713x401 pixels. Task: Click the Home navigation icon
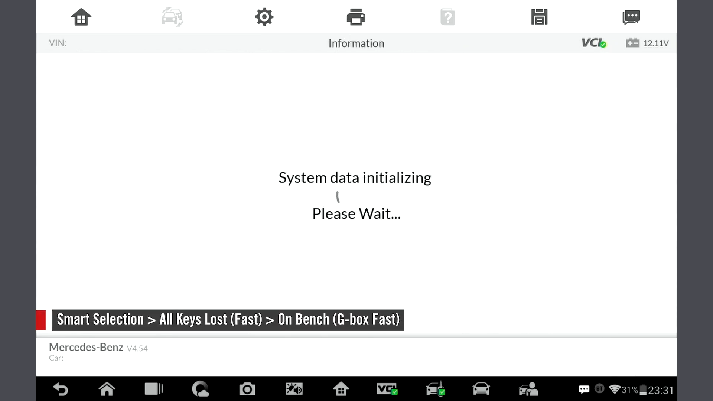(x=81, y=17)
